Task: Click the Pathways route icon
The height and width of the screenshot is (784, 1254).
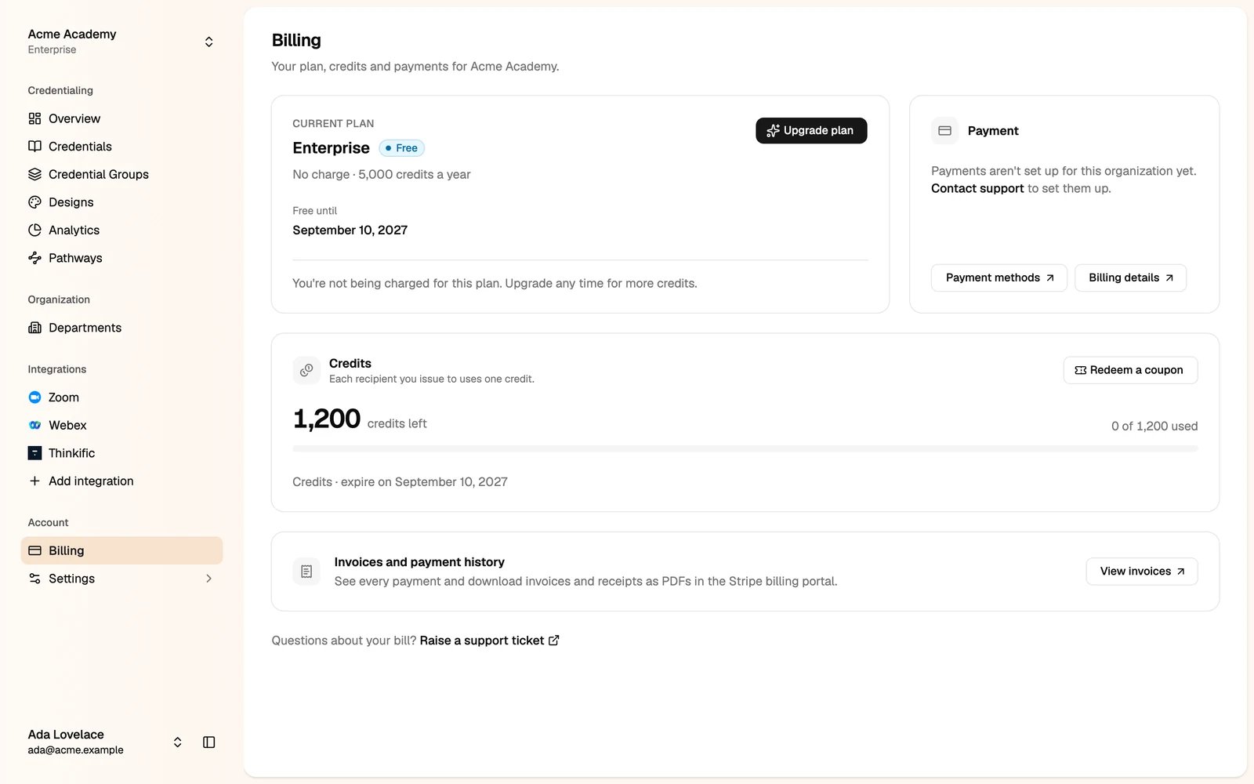Action: click(x=34, y=258)
